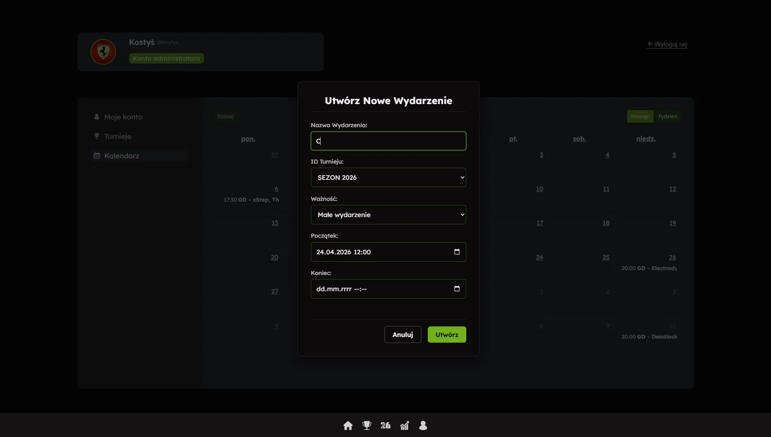
Task: Switch calendar to Miesiąc view
Action: point(640,117)
